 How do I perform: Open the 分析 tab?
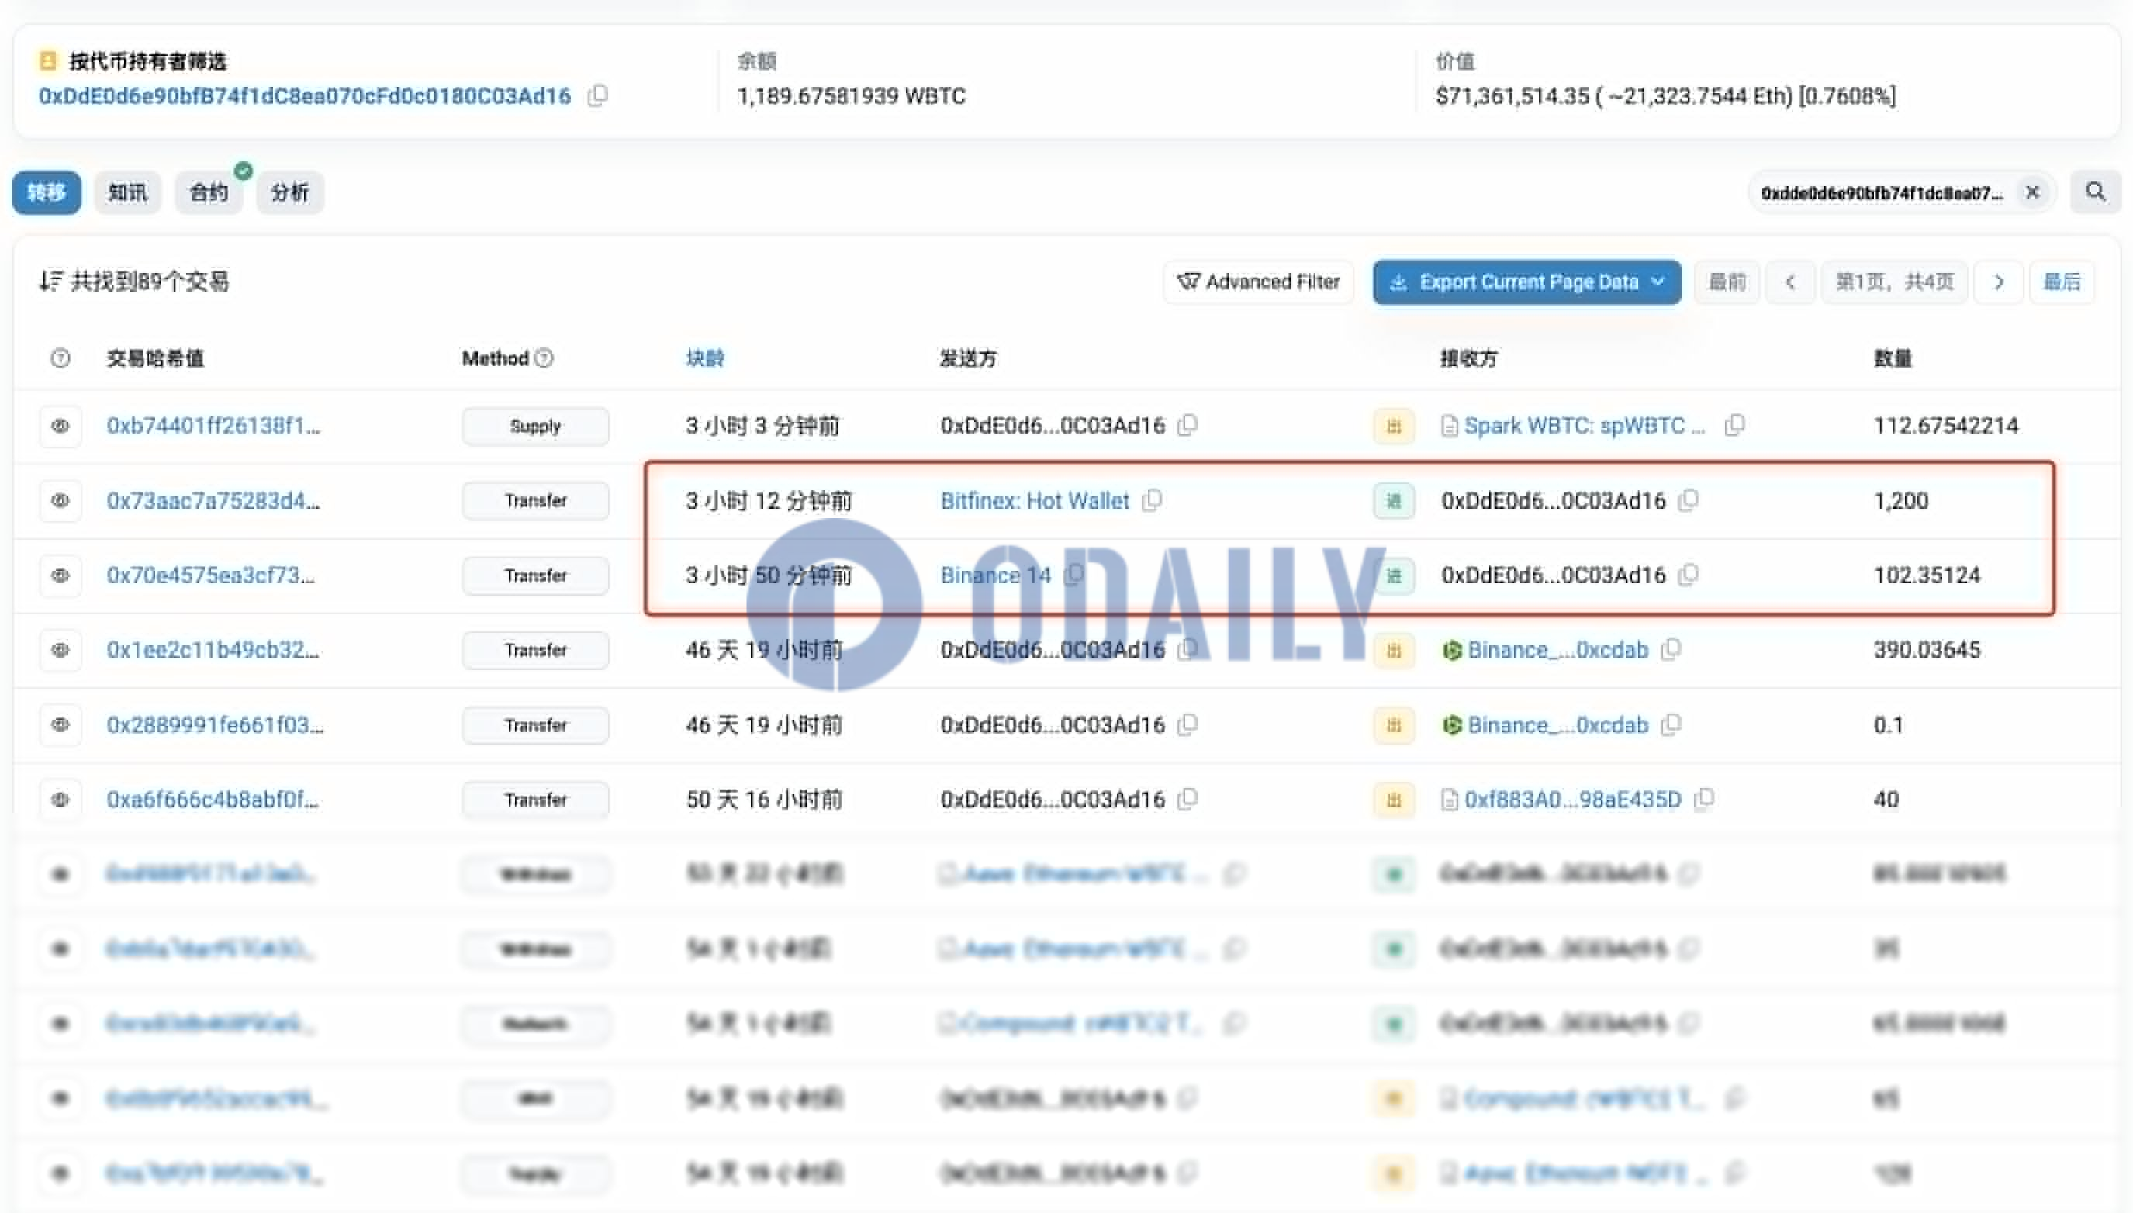coord(289,192)
